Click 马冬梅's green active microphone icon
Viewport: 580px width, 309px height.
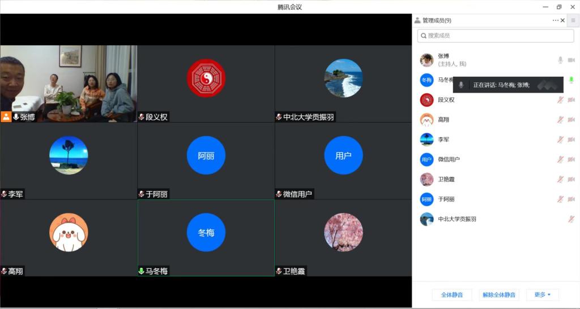[x=571, y=80]
